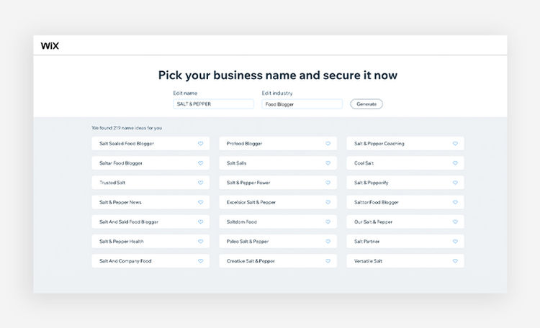Heart the Saltdom Food name

pyautogui.click(x=328, y=222)
